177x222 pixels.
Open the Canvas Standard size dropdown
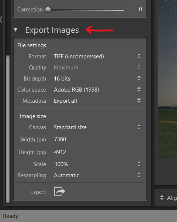tap(97, 127)
